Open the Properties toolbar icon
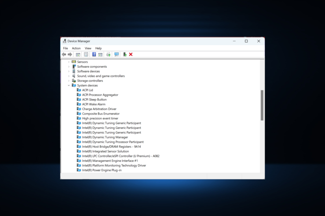325x216 pixels. [x=86, y=55]
